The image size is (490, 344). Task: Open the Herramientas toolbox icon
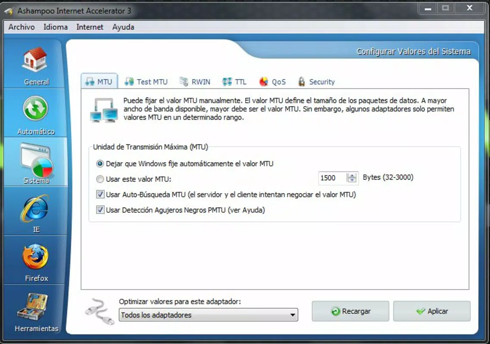click(33, 307)
